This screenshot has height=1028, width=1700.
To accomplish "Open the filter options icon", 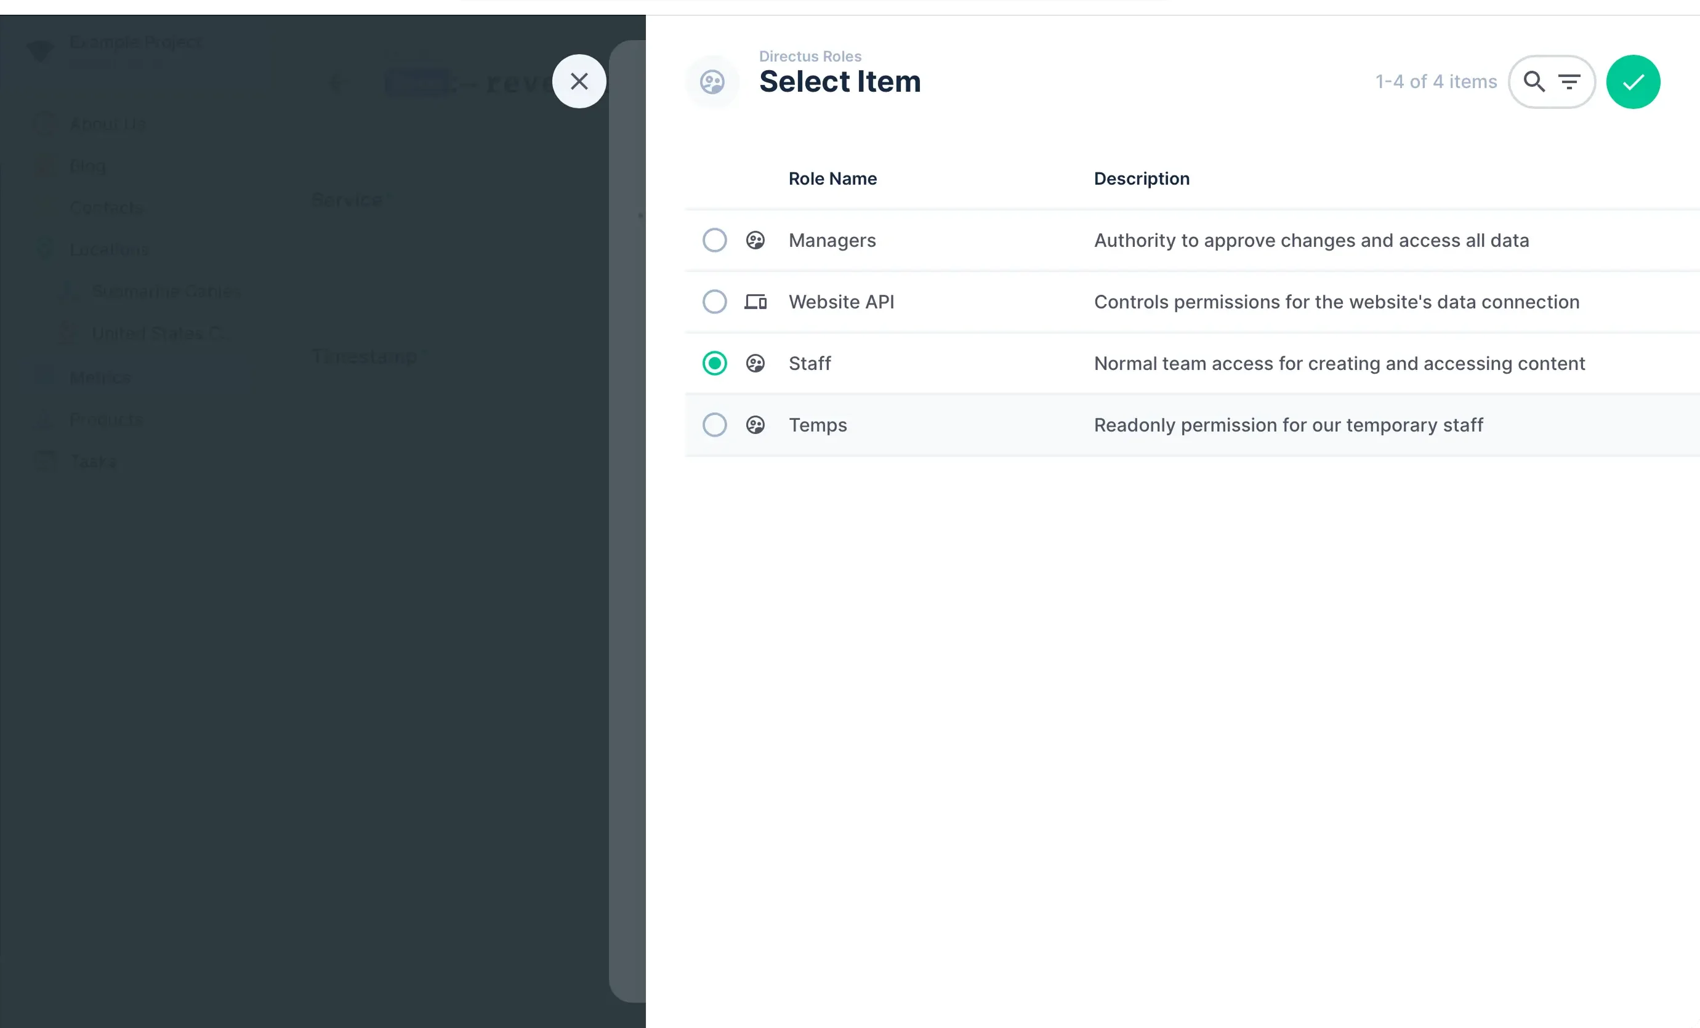I will (1569, 81).
